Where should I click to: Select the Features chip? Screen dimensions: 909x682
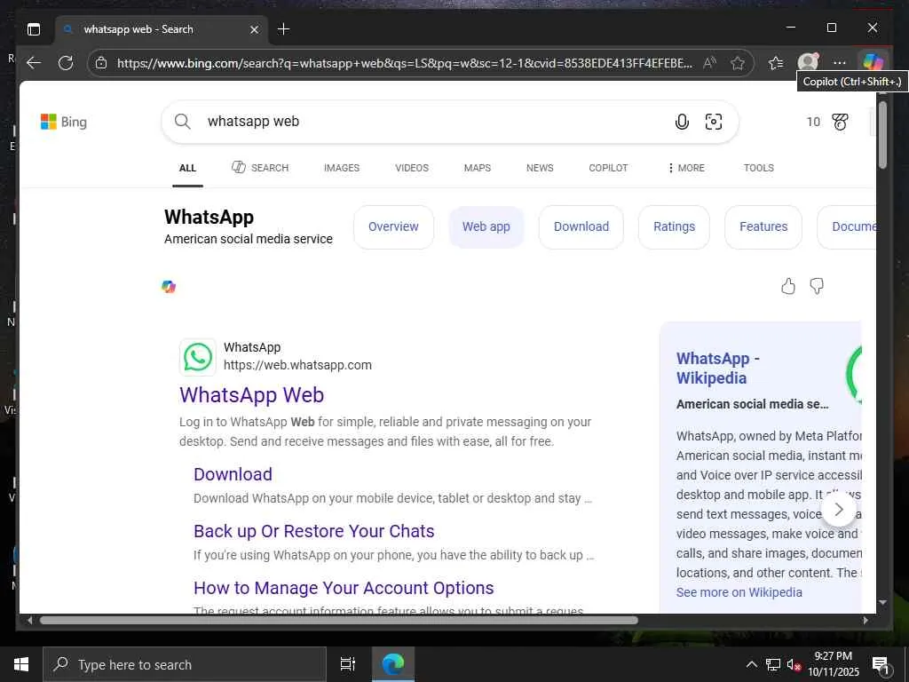(763, 226)
